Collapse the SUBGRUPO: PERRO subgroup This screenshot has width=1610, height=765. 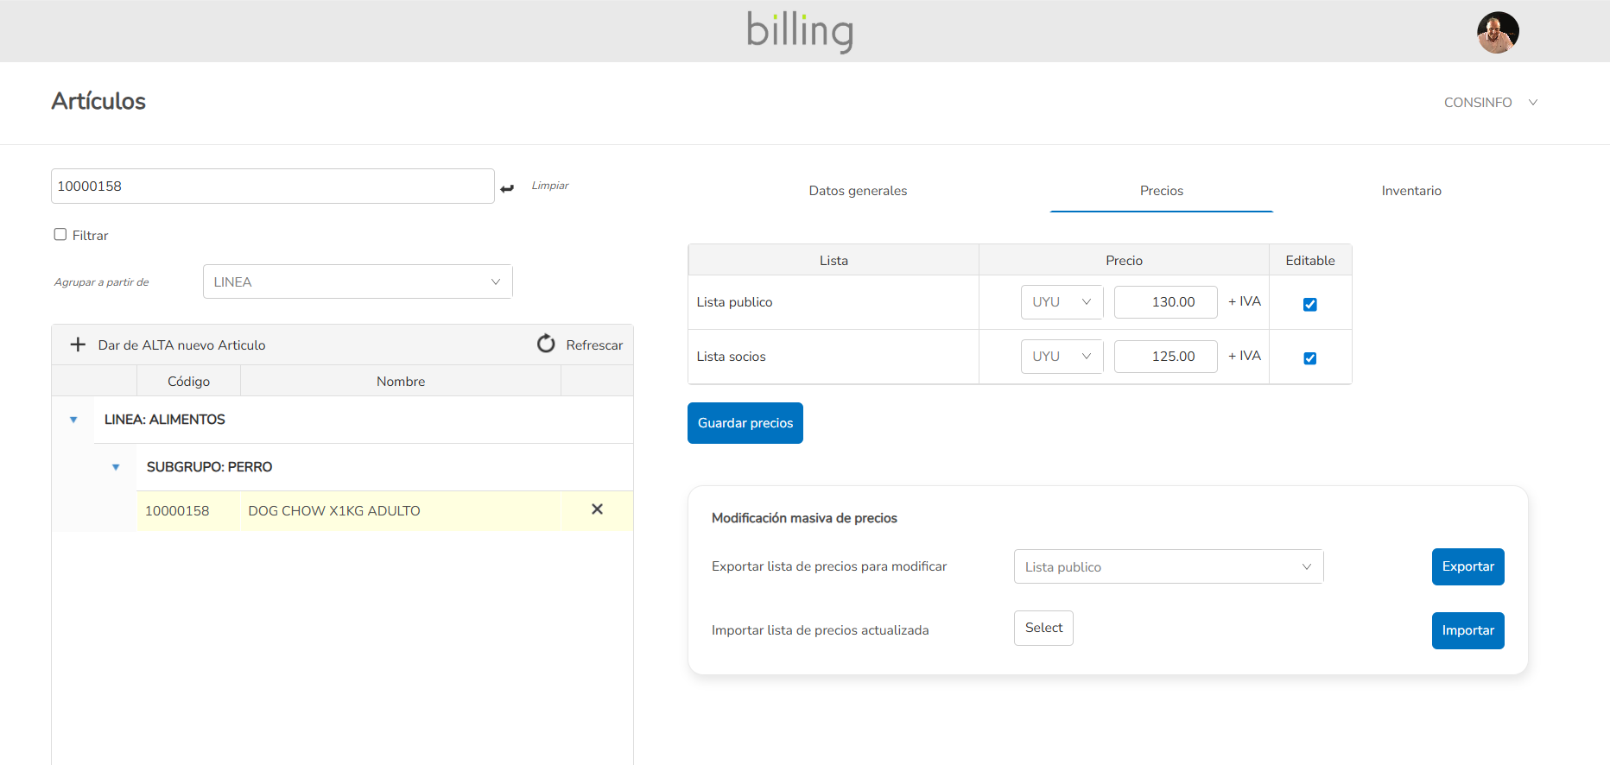(x=116, y=467)
